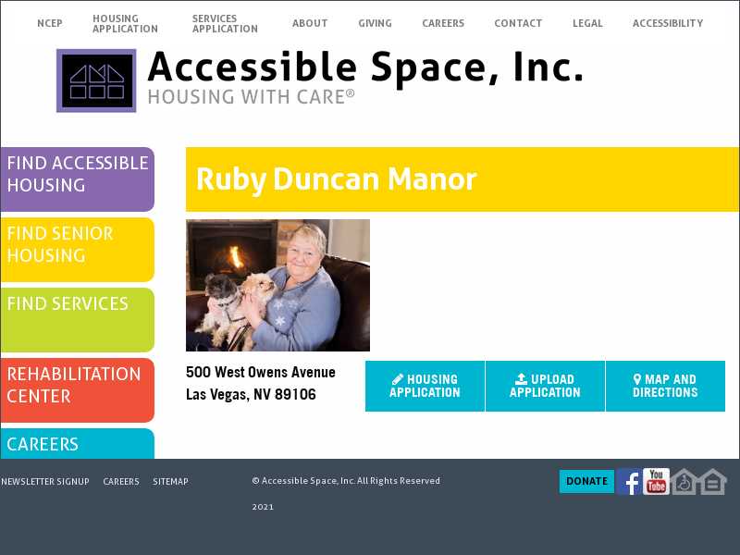This screenshot has width=740, height=555.
Task: Open the Legal menu item
Action: tap(587, 23)
